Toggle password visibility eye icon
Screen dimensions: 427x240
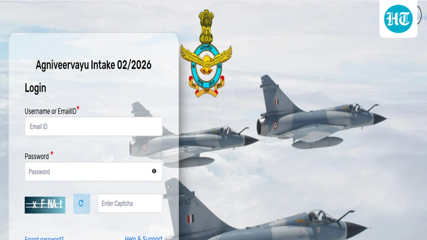(x=154, y=171)
